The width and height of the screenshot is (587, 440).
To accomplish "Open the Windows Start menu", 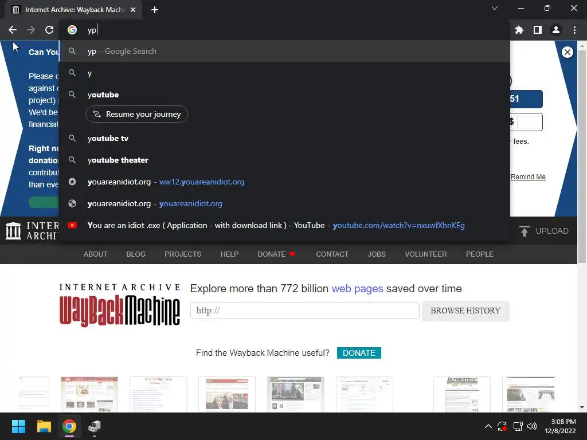I will [x=18, y=426].
